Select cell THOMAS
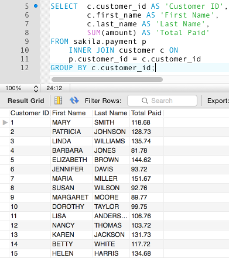 111,225
